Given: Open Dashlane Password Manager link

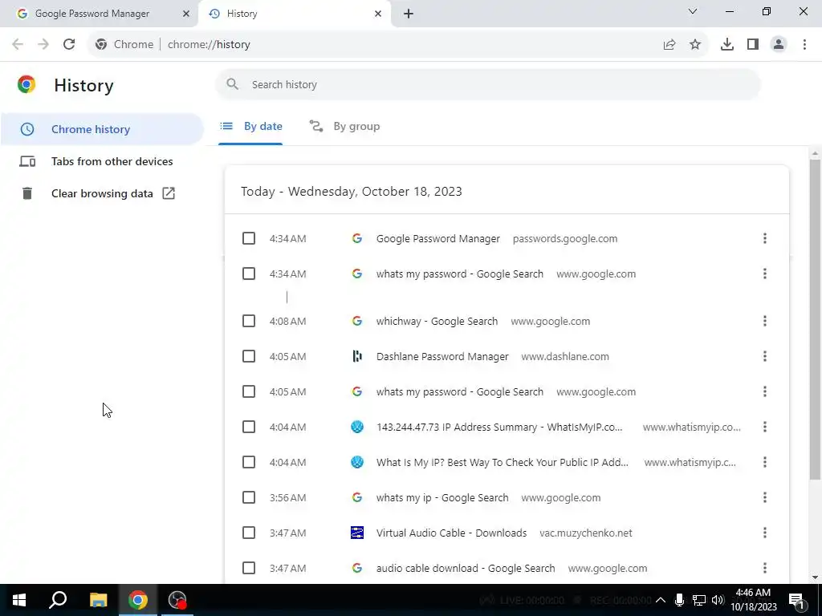Looking at the screenshot, I should click(x=442, y=356).
